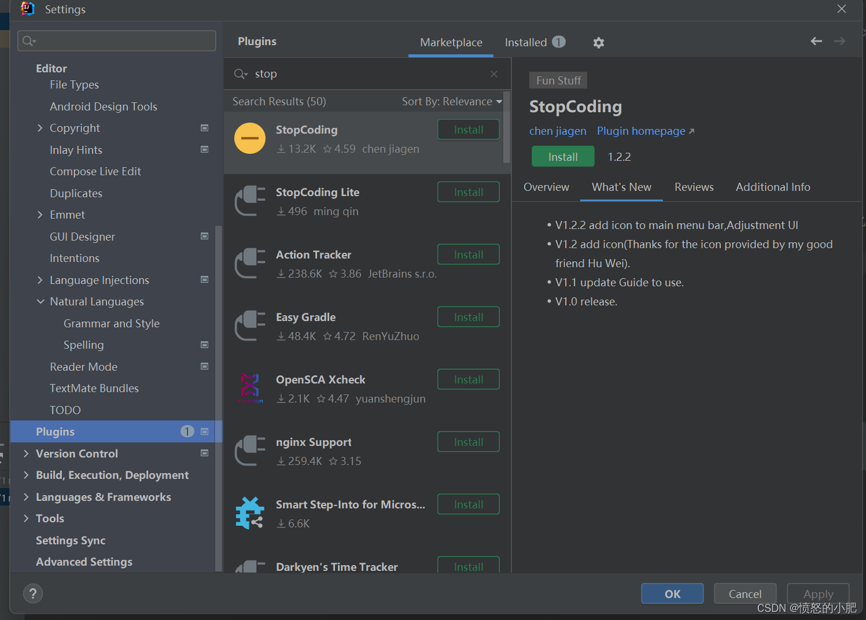Image resolution: width=866 pixels, height=620 pixels.
Task: Click the project-level icon beside Copyright
Action: (x=204, y=128)
